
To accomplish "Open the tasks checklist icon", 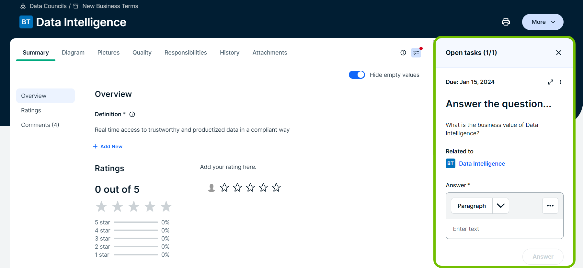I will pos(416,53).
